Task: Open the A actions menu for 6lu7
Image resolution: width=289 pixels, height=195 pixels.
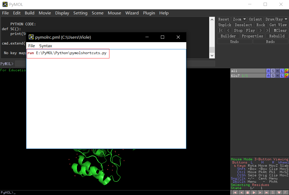Action: point(268,75)
